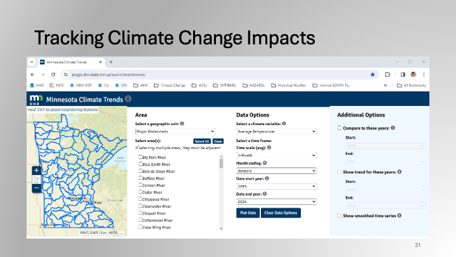Open a new tab with plus icon
The height and width of the screenshot is (257, 456).
[x=111, y=62]
